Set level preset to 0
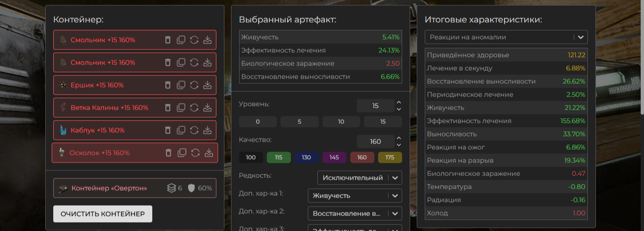644x231 pixels. click(258, 121)
